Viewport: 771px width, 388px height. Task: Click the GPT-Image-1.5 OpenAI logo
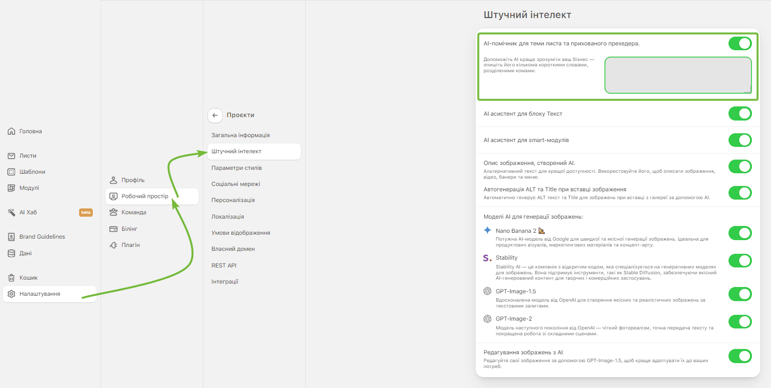tap(487, 291)
